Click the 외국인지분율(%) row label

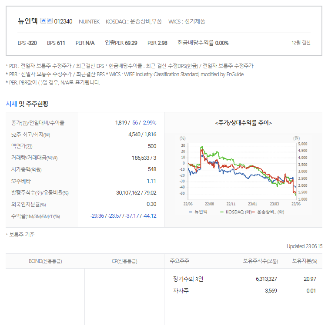coord(28,204)
